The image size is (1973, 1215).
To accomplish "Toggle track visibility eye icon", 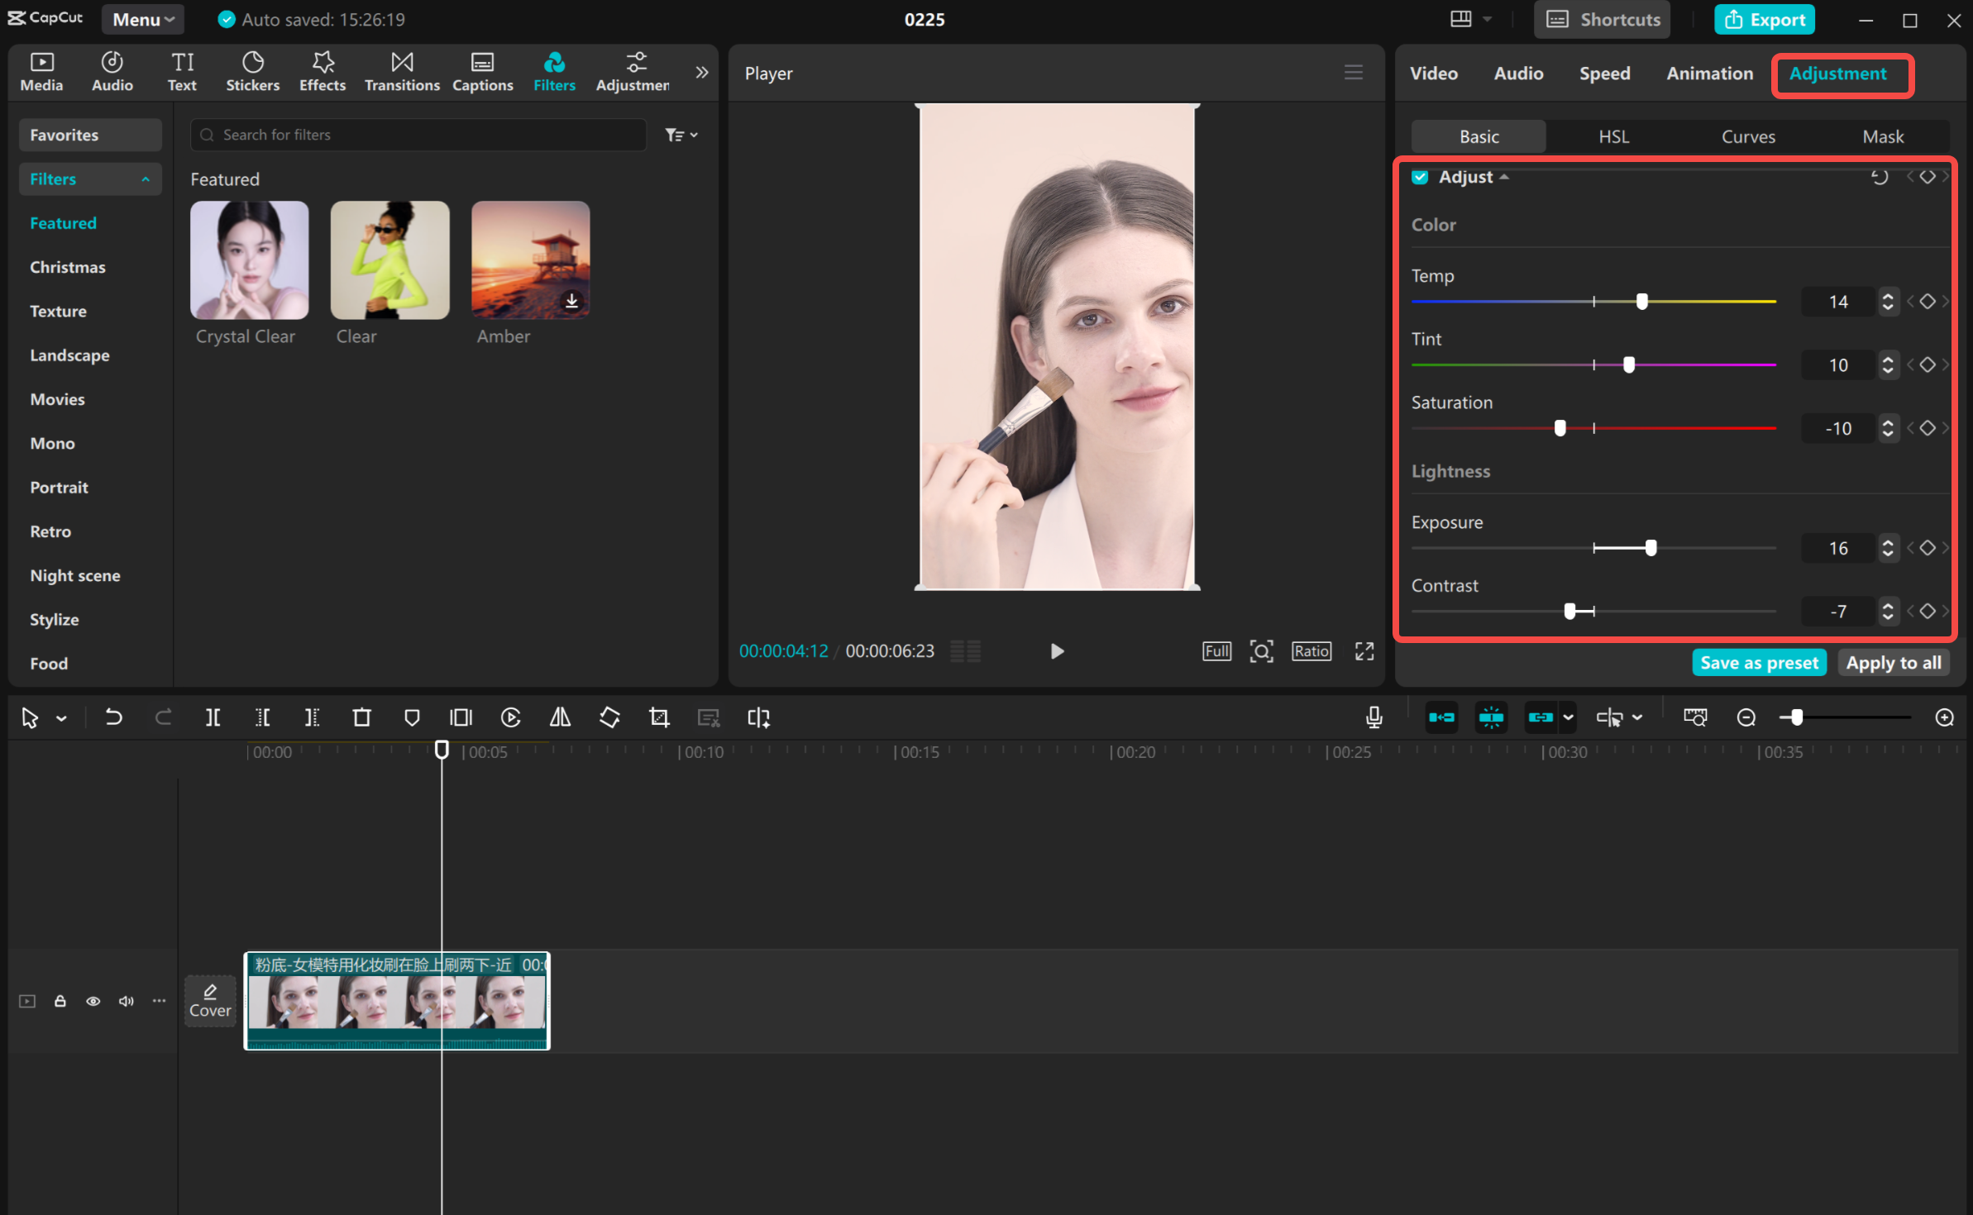I will point(93,1001).
